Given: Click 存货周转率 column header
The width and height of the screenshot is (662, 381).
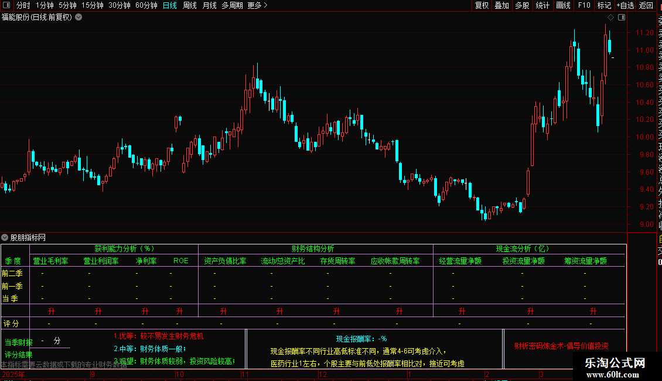Looking at the screenshot, I should tap(338, 261).
